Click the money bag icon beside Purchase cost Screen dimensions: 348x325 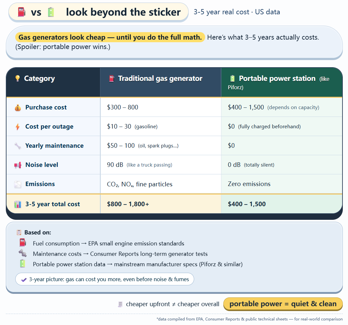point(18,108)
